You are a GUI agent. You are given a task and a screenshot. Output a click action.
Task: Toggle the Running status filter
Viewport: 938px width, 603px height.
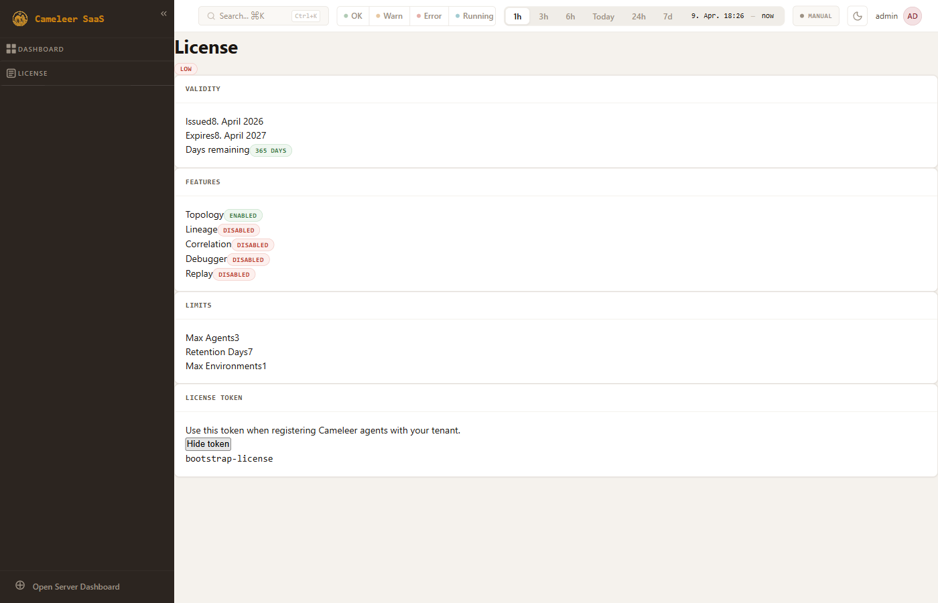coord(474,16)
